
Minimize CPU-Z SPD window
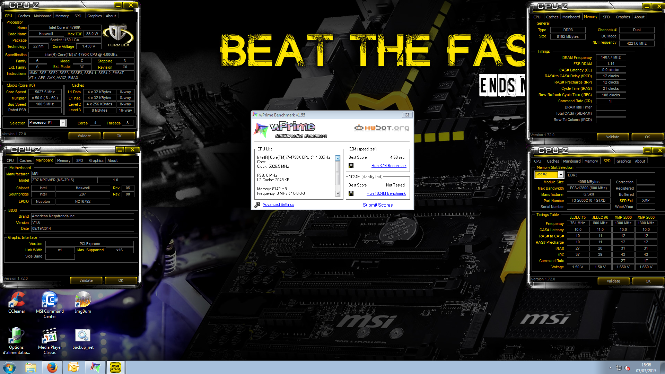pyautogui.click(x=647, y=150)
